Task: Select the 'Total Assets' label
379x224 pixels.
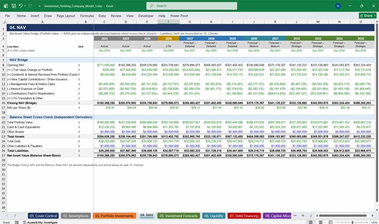Action: (16, 137)
